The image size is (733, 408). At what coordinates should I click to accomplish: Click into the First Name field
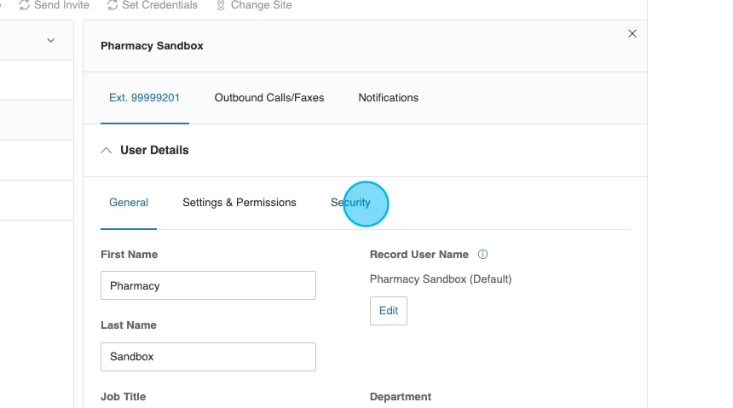208,285
